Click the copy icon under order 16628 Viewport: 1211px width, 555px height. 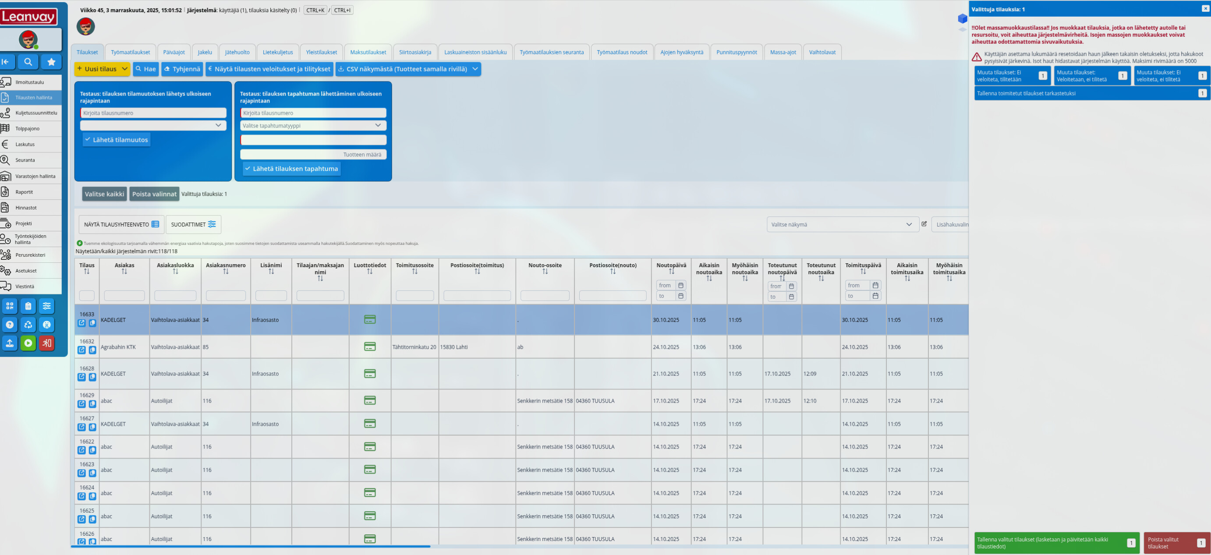pyautogui.click(x=92, y=377)
